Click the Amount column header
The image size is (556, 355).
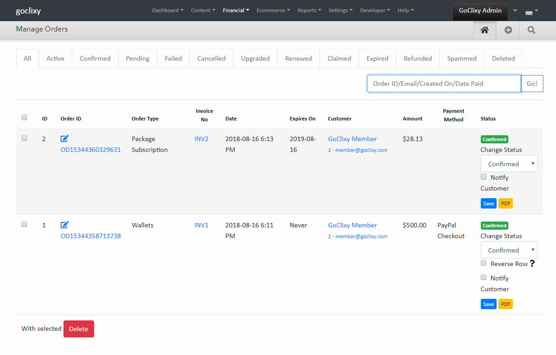(412, 119)
